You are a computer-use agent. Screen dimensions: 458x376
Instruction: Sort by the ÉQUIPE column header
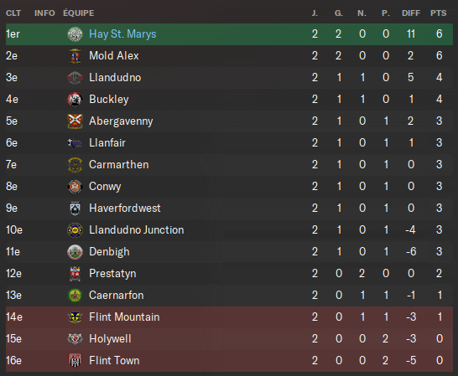[x=79, y=13]
